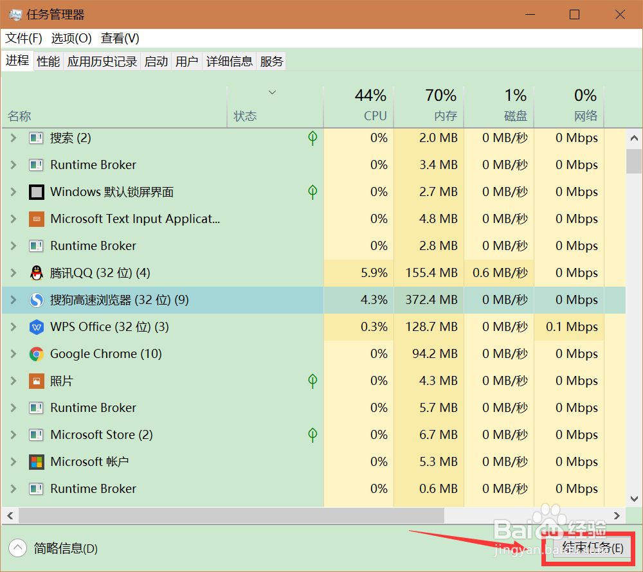Screen dimensions: 643x572
Task: Expand the 腾讯QQ (32 位) process group
Action: tap(14, 273)
